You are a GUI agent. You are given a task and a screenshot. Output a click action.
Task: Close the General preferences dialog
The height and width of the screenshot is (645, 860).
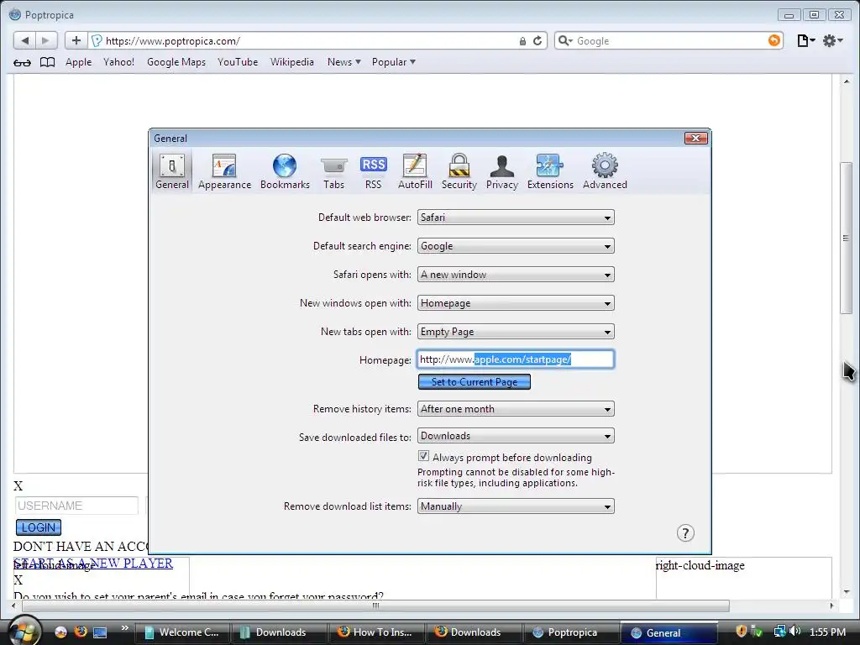pos(696,139)
